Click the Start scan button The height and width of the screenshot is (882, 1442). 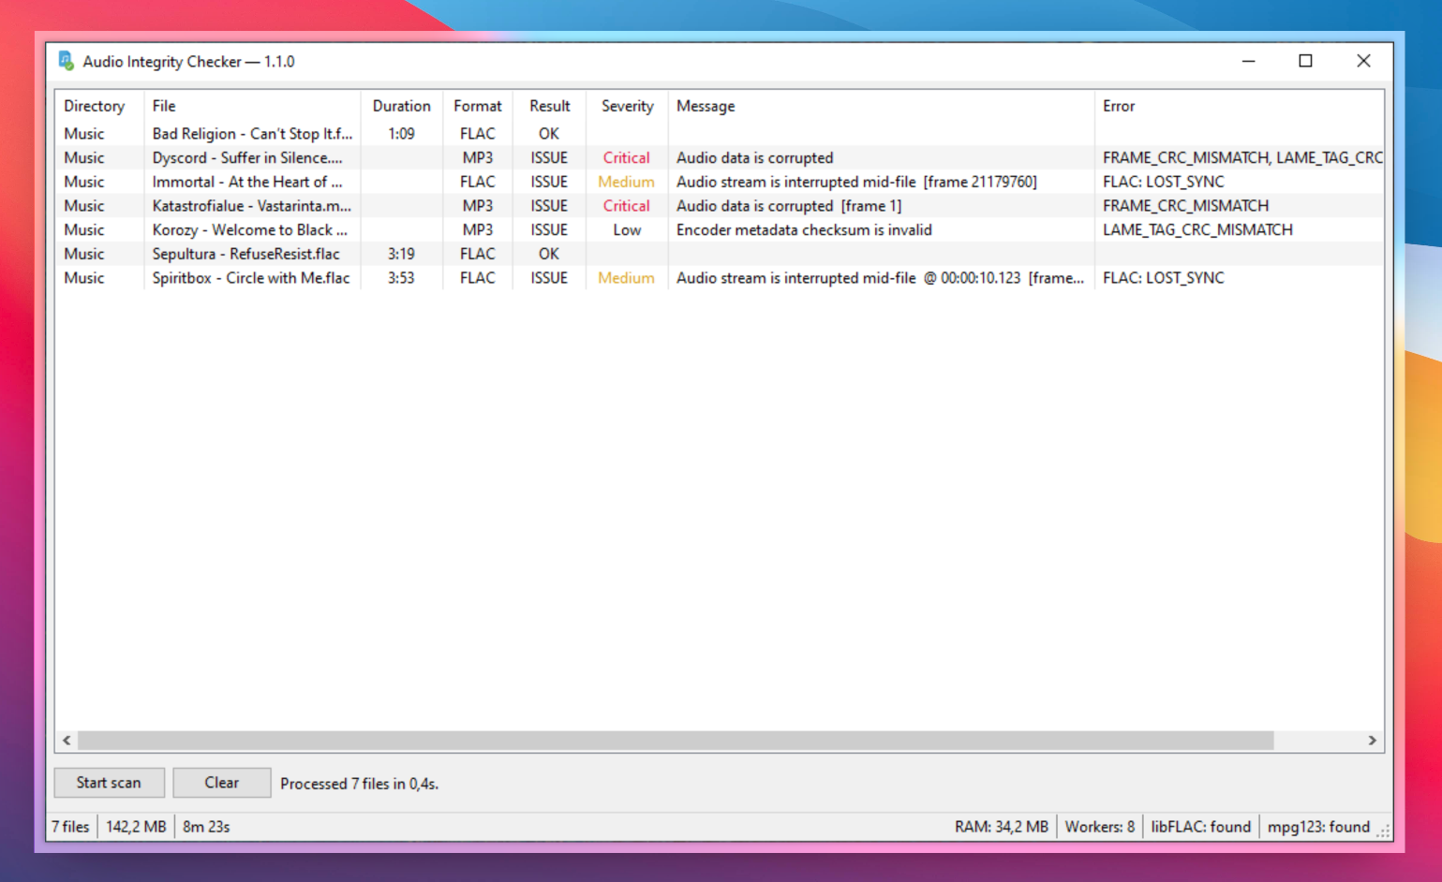pos(109,783)
